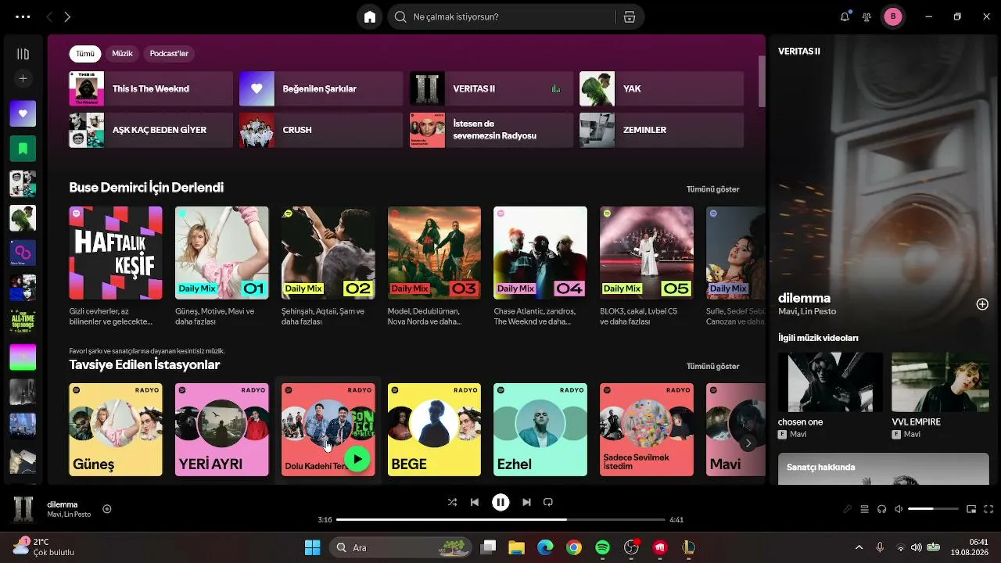Open the YAK shortcut

click(662, 88)
